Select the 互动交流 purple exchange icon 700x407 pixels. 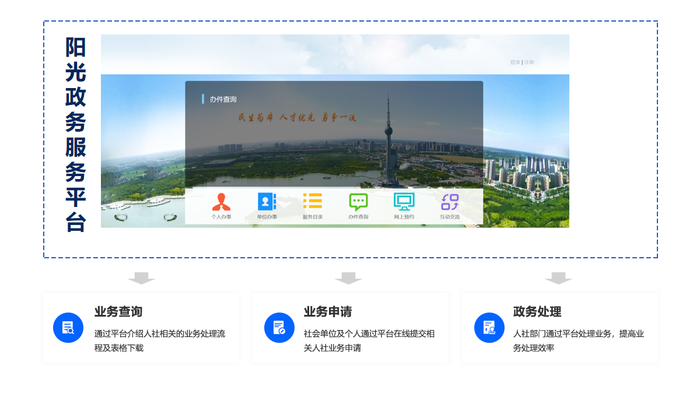coord(450,202)
